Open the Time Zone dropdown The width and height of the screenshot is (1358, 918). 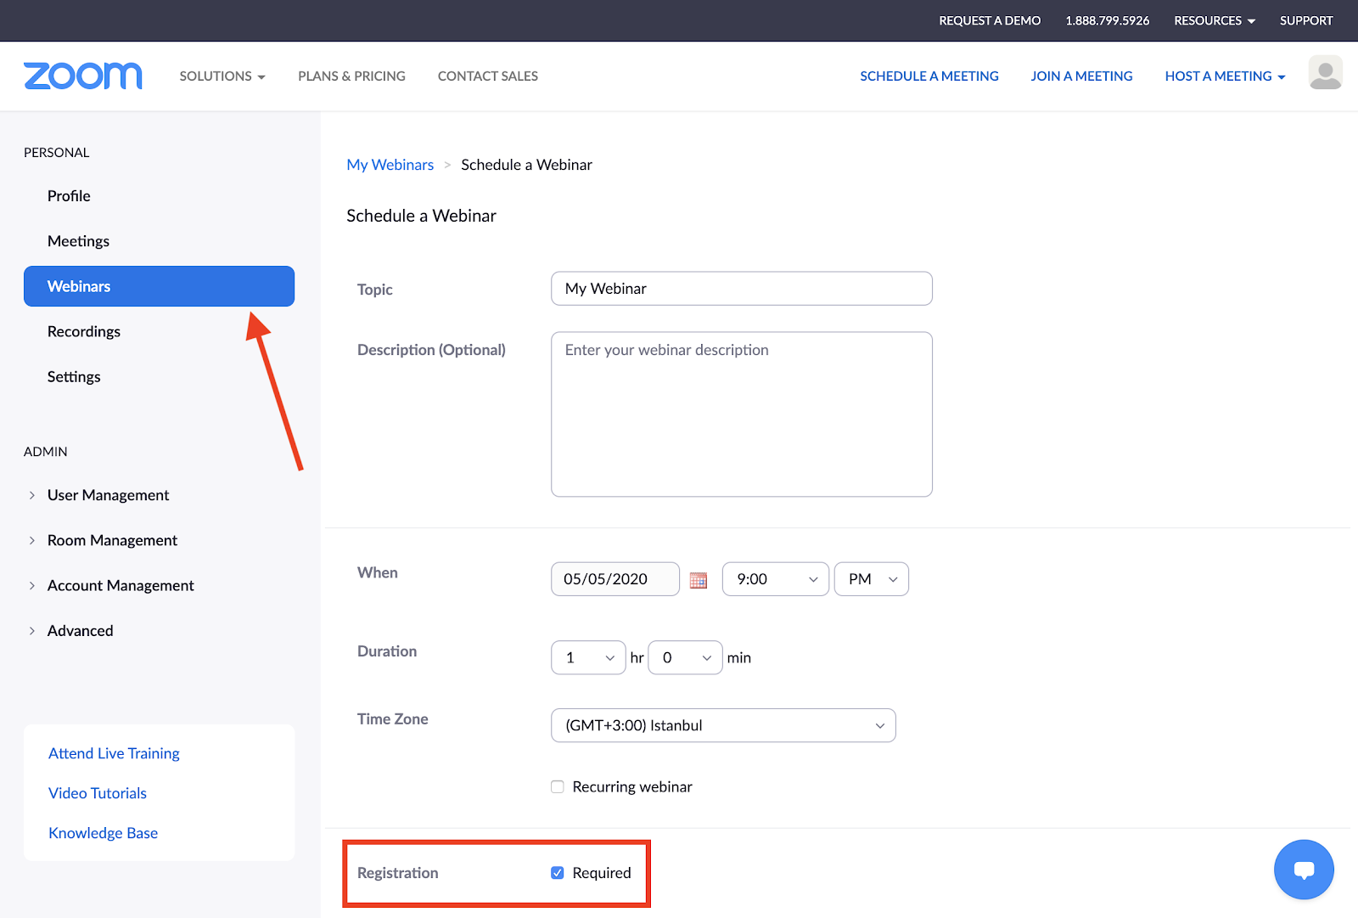pos(723,725)
